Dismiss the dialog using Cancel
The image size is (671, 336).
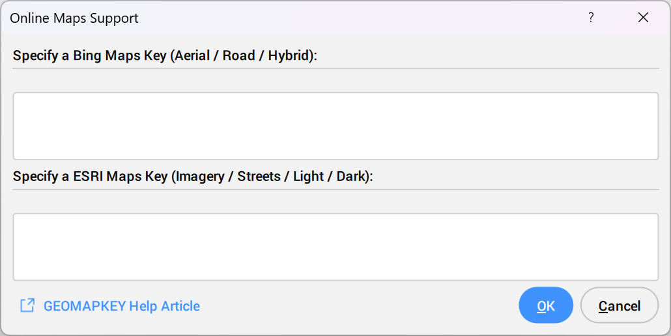(620, 305)
